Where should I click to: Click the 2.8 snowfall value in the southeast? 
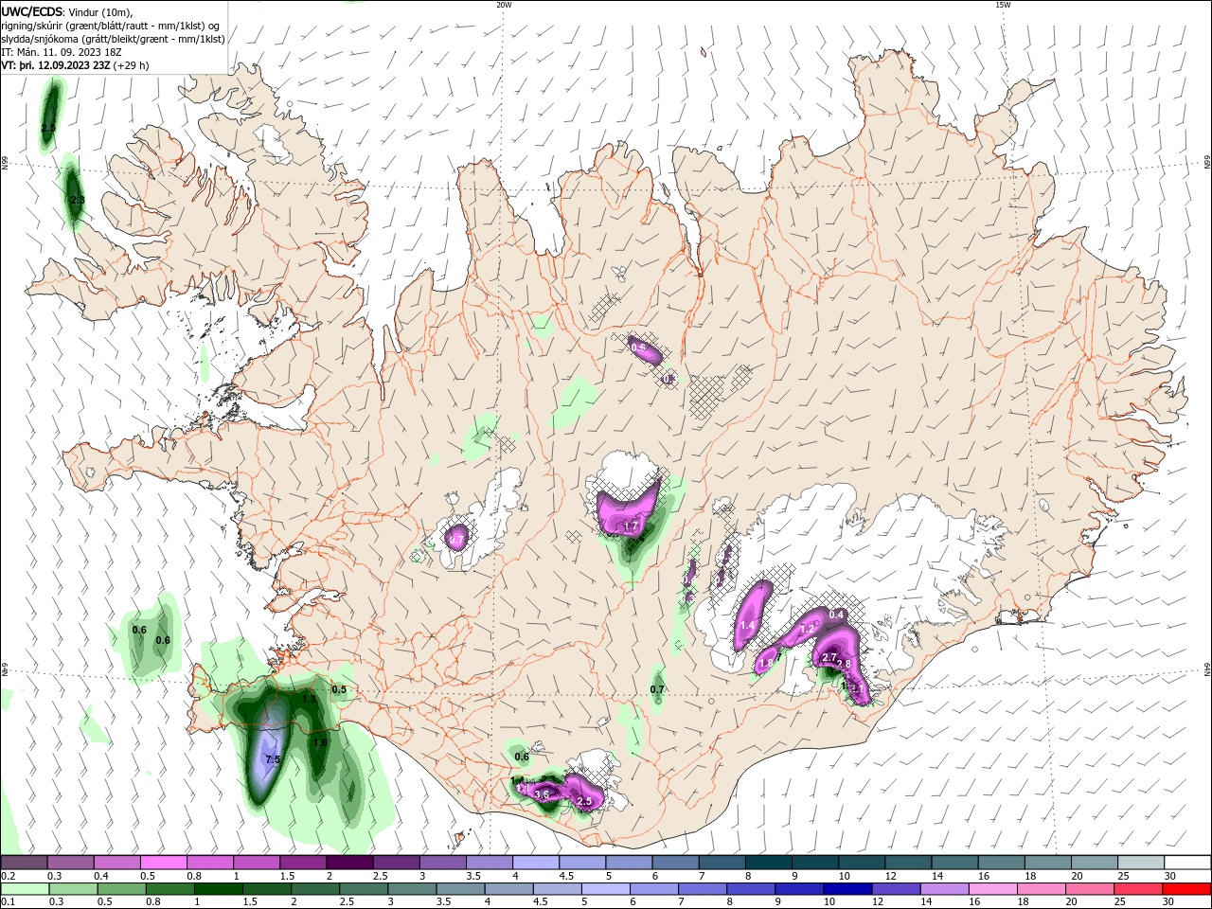843,665
